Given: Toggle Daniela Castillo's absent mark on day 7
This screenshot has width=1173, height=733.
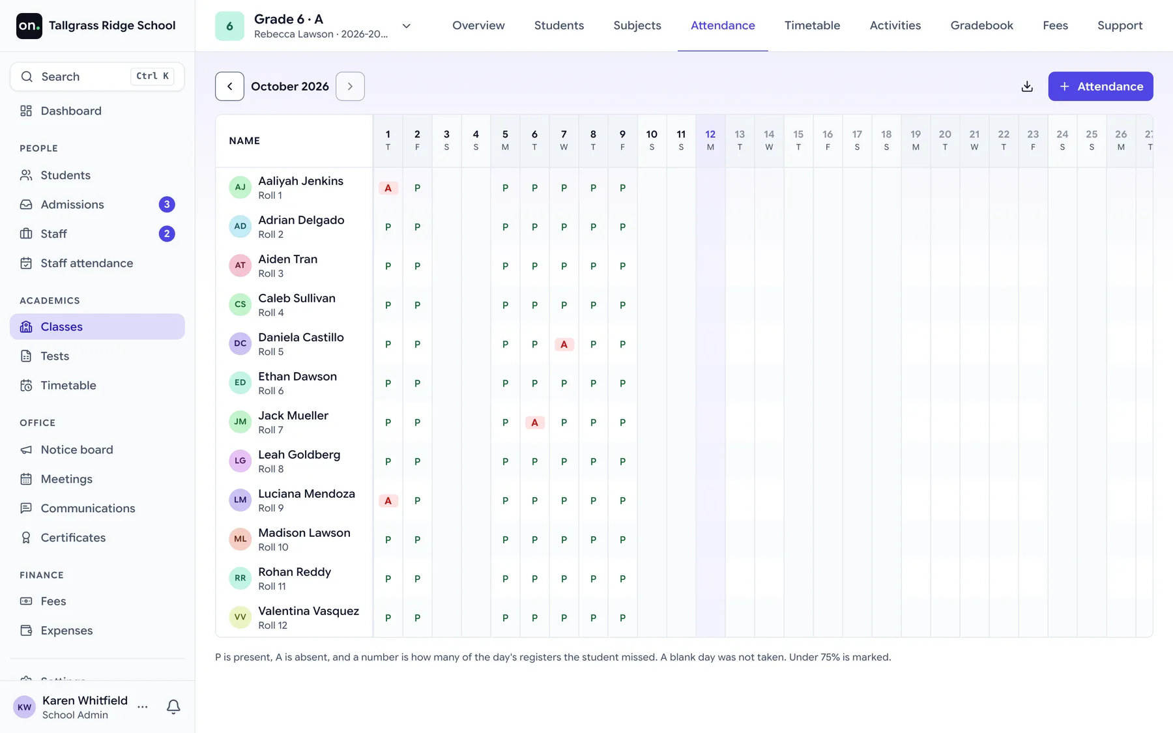Looking at the screenshot, I should (x=564, y=344).
